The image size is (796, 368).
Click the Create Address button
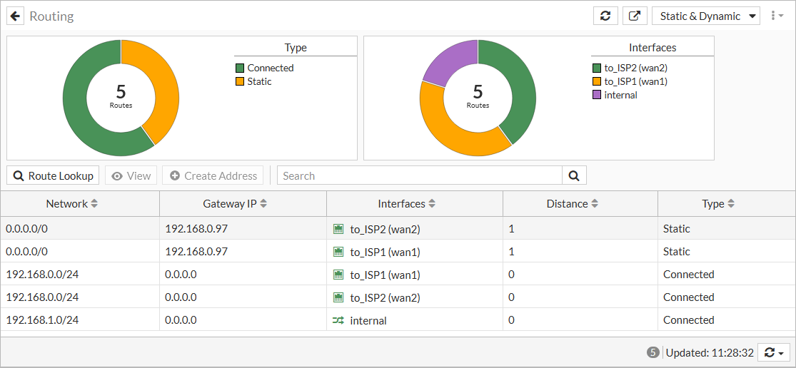213,175
